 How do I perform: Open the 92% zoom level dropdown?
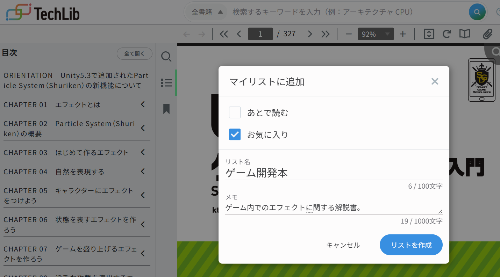tap(376, 34)
